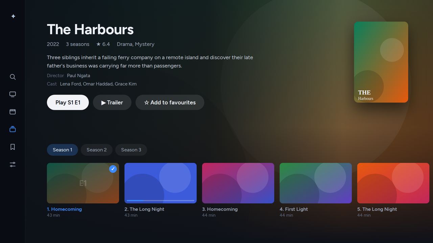This screenshot has height=243, width=433.
Task: Open episode 1 Homecoming thumbnail
Action: coord(83,183)
